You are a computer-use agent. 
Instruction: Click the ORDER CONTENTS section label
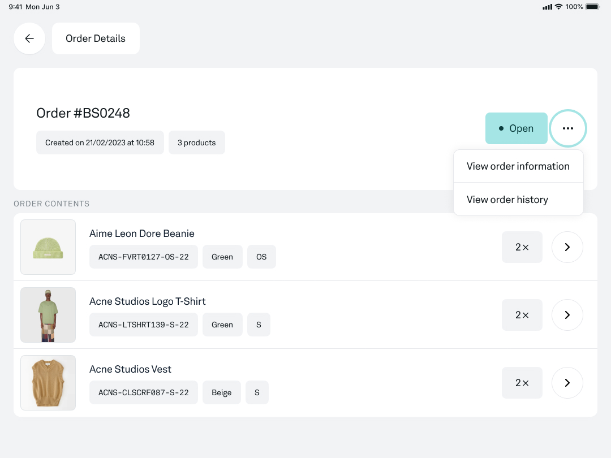(x=51, y=204)
